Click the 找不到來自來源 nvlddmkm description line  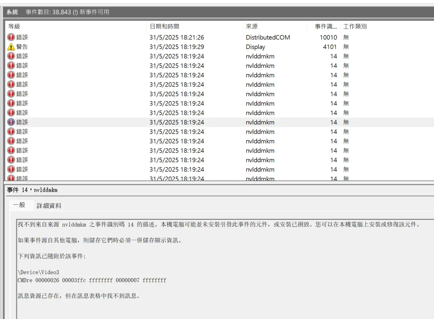220,224
